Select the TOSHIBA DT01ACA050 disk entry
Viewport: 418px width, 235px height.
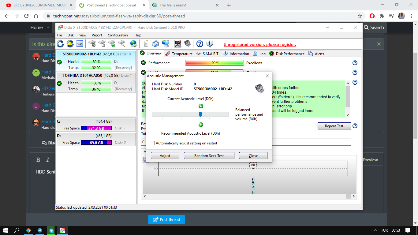point(96,82)
